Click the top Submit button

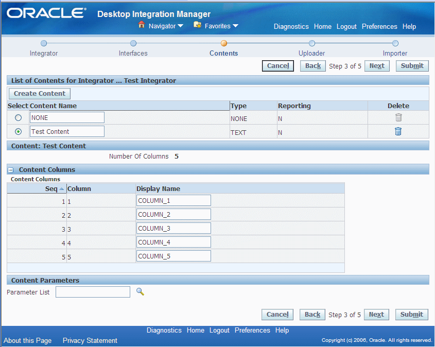[412, 66]
